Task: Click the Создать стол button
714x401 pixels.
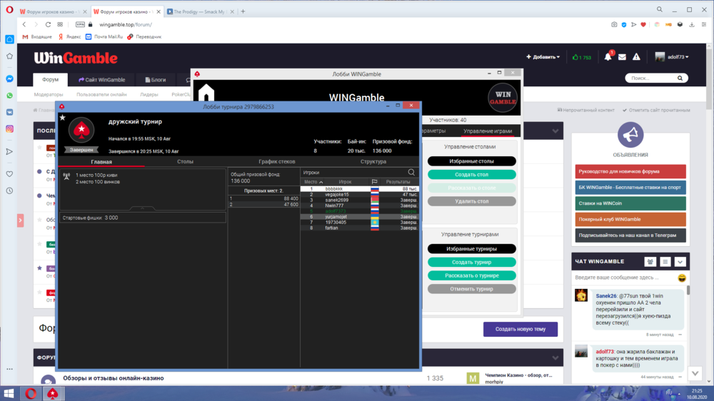Action: coord(471,175)
